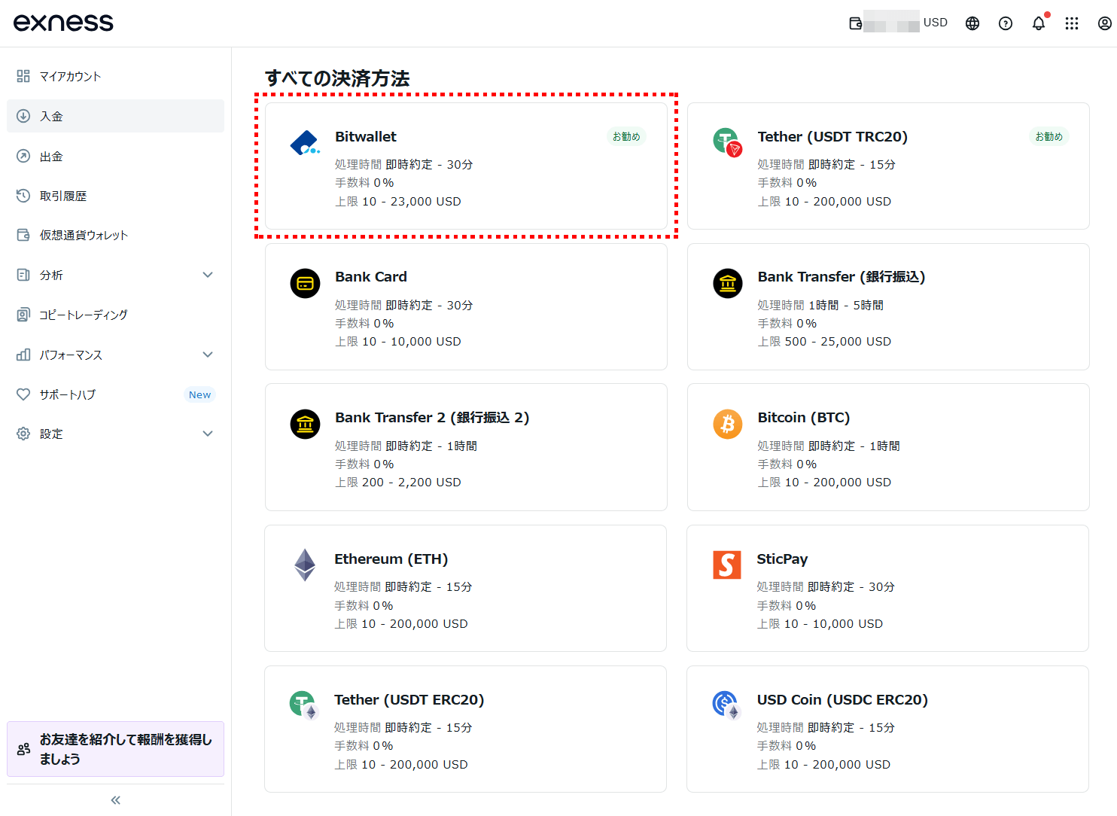Click the Bitcoin (BTC) coin icon
Image resolution: width=1117 pixels, height=816 pixels.
[x=728, y=424]
